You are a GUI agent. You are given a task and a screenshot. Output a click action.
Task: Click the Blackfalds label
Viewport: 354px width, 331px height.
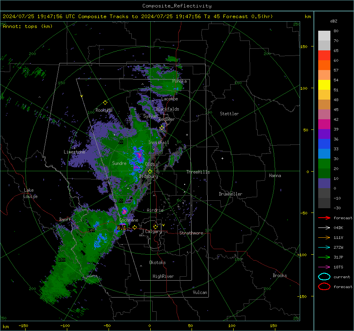pos(167,109)
